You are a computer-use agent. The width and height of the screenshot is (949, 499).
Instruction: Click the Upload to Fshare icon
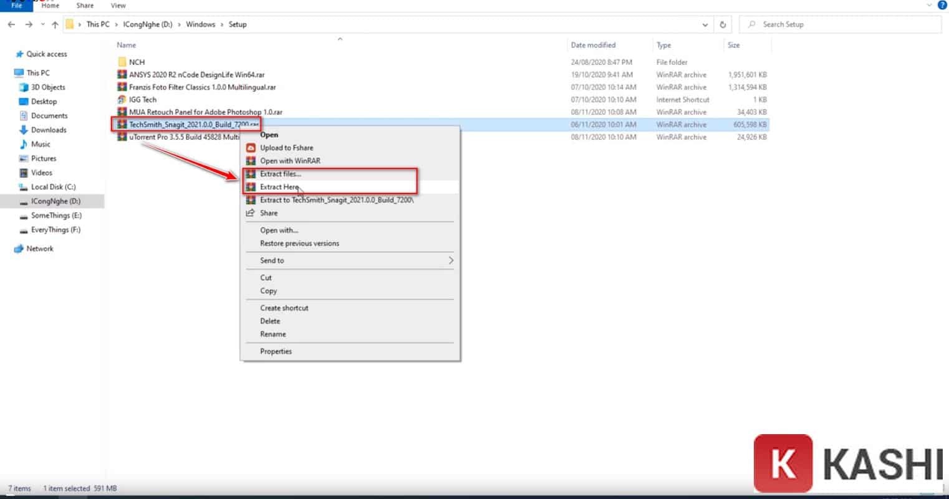click(251, 148)
